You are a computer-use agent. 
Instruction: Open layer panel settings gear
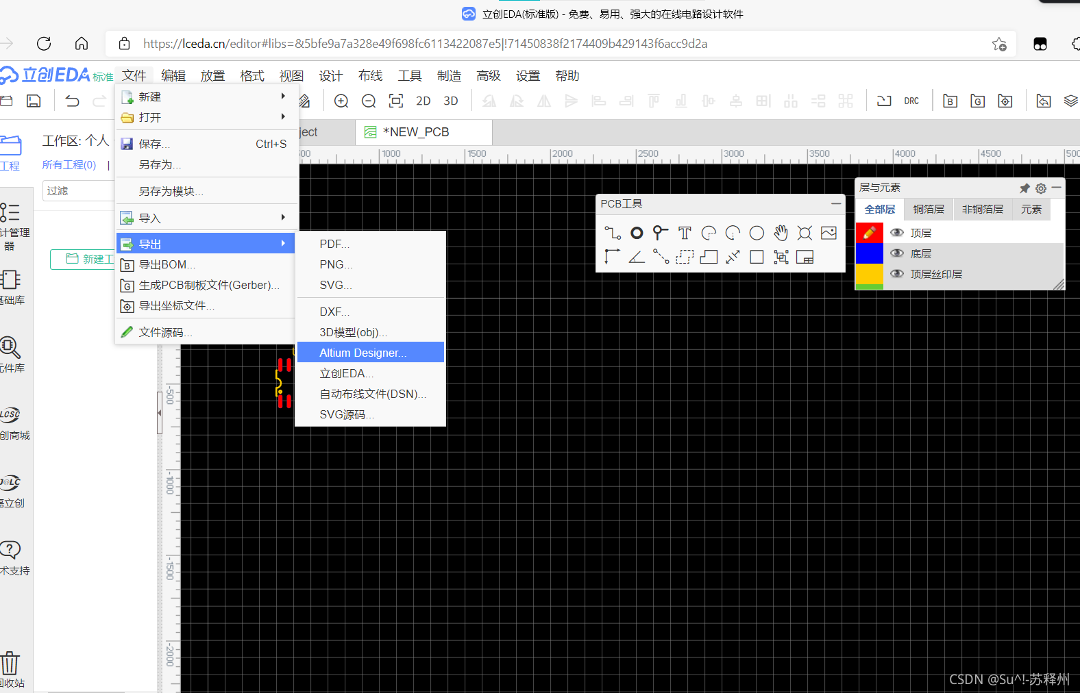click(x=1040, y=188)
